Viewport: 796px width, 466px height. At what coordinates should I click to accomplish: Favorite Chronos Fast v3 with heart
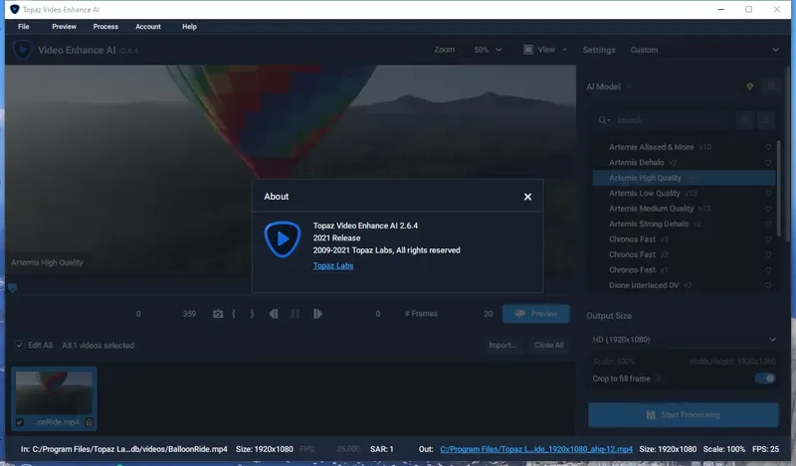point(768,239)
